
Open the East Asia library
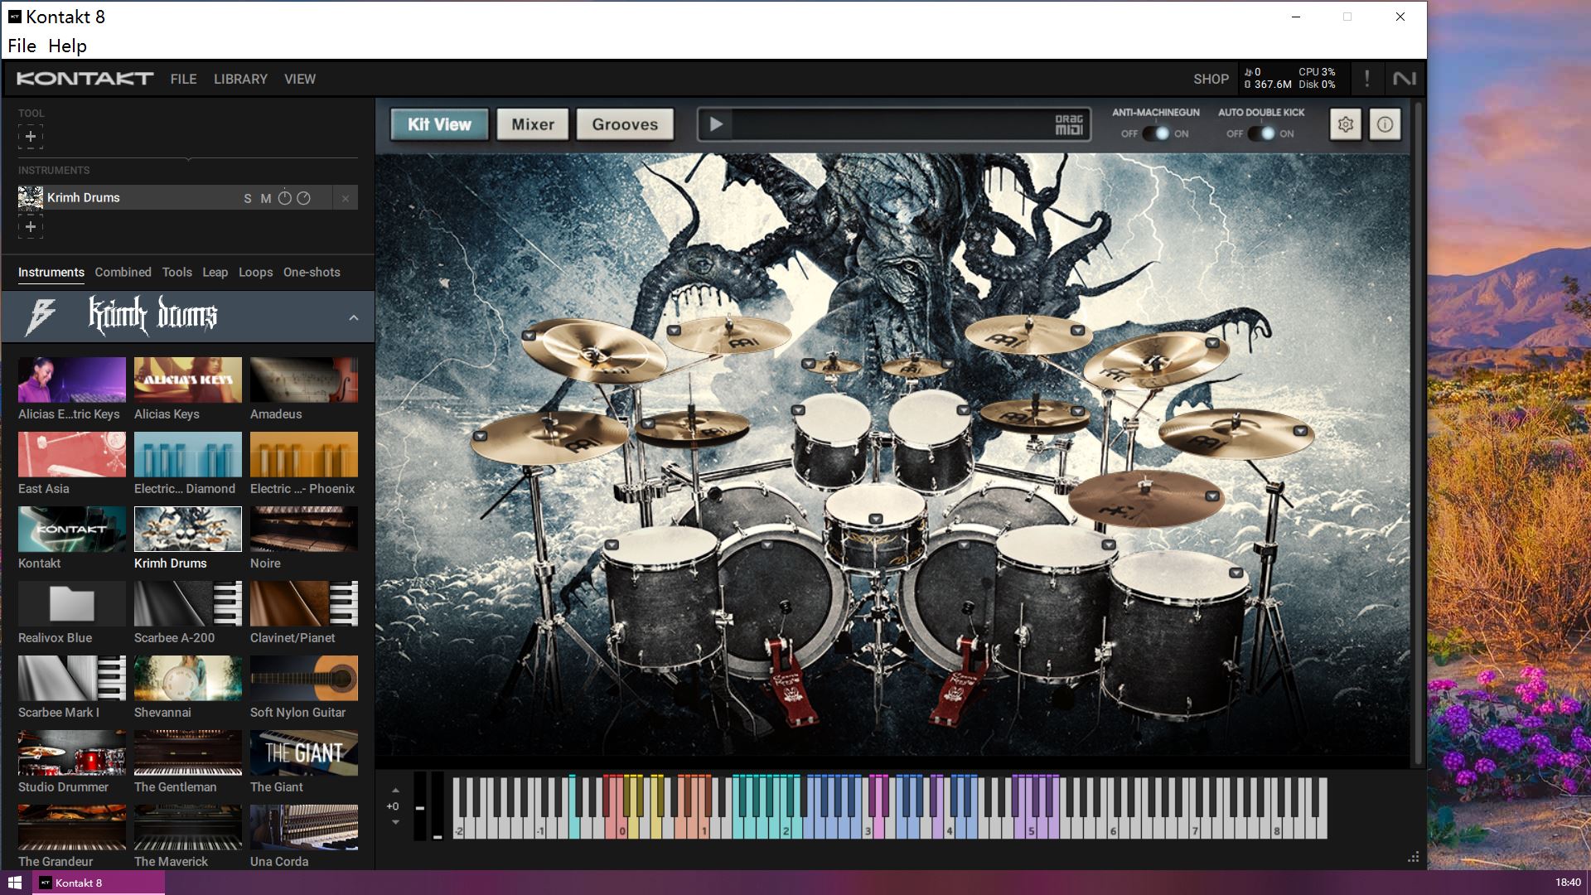72,454
